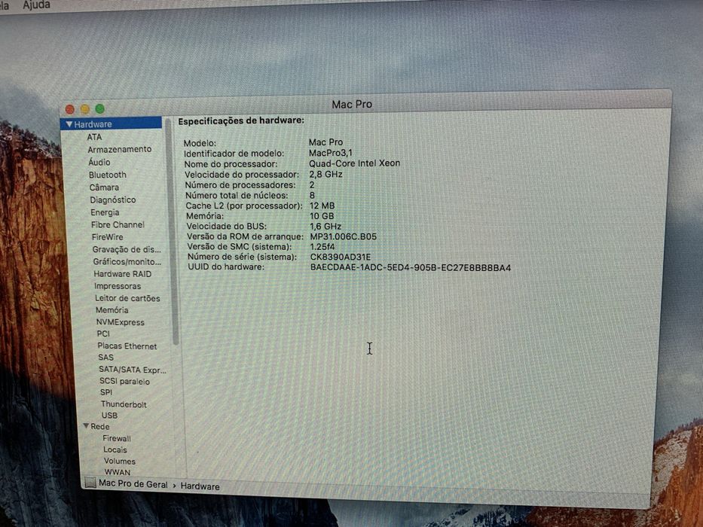Click the computer icon in path bar
This screenshot has width=703, height=527.
pos(90,483)
